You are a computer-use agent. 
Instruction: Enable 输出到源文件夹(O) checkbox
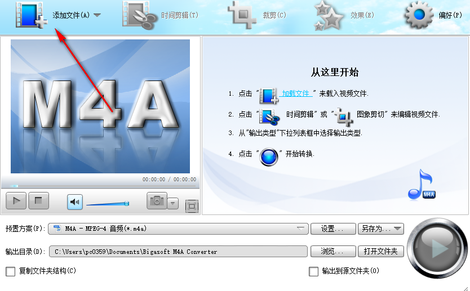pos(313,271)
